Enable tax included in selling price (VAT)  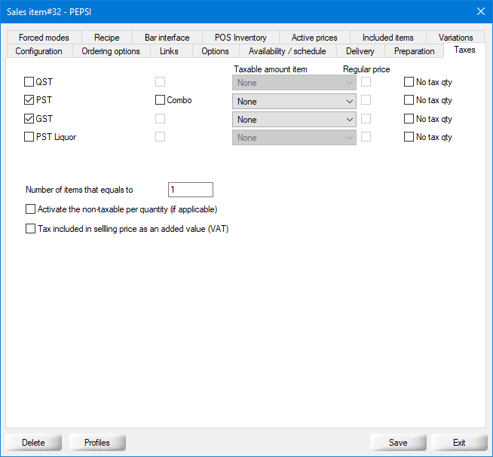(x=31, y=229)
